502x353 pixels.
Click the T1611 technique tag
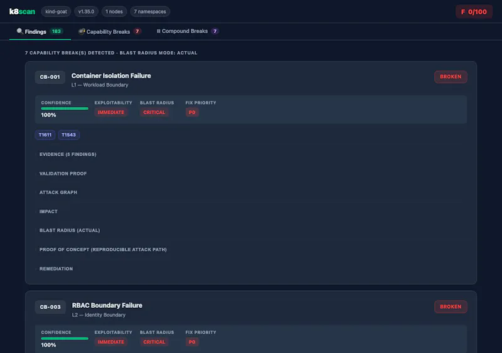tap(45, 135)
